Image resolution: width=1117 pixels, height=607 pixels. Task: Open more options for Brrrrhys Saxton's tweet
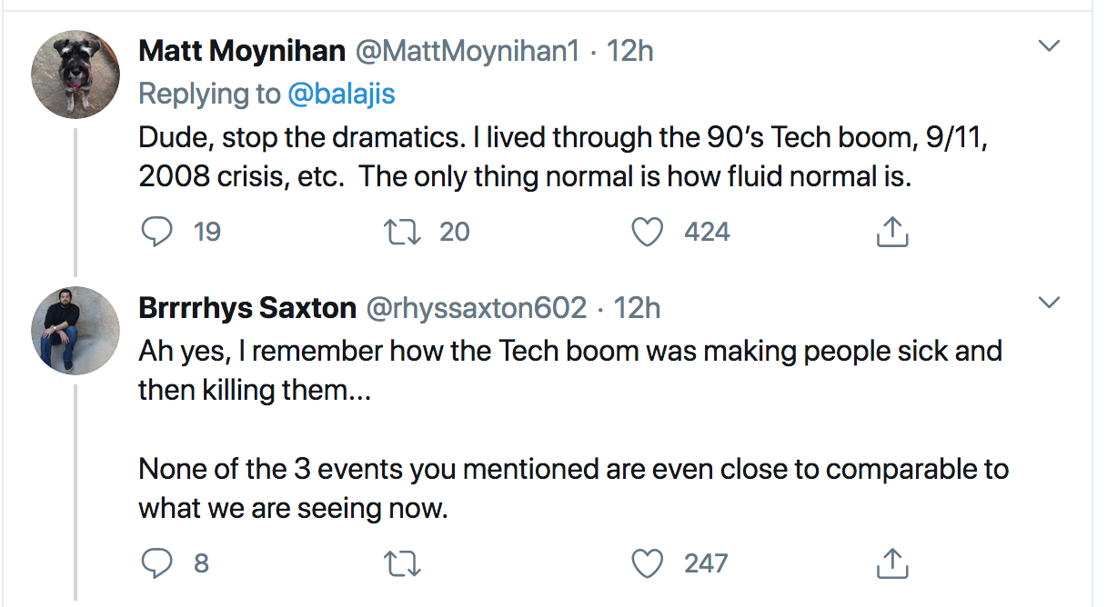(1050, 303)
